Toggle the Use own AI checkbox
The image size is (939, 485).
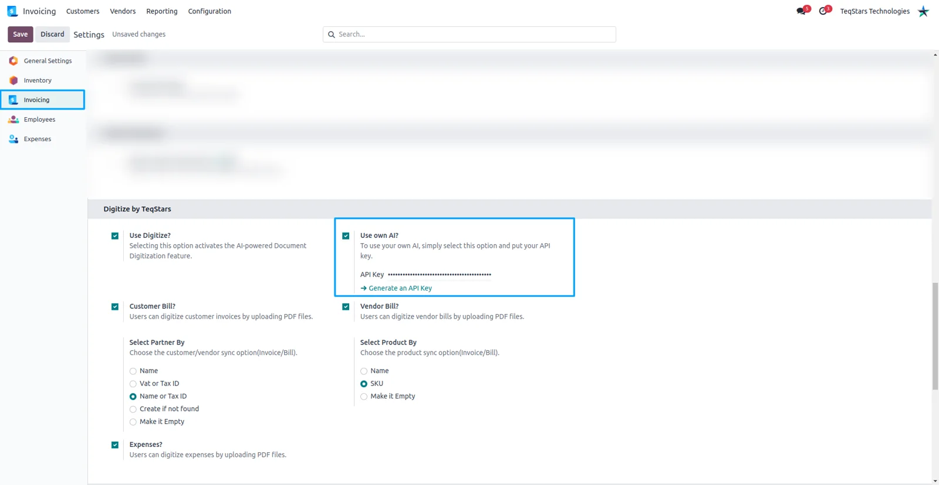[346, 236]
